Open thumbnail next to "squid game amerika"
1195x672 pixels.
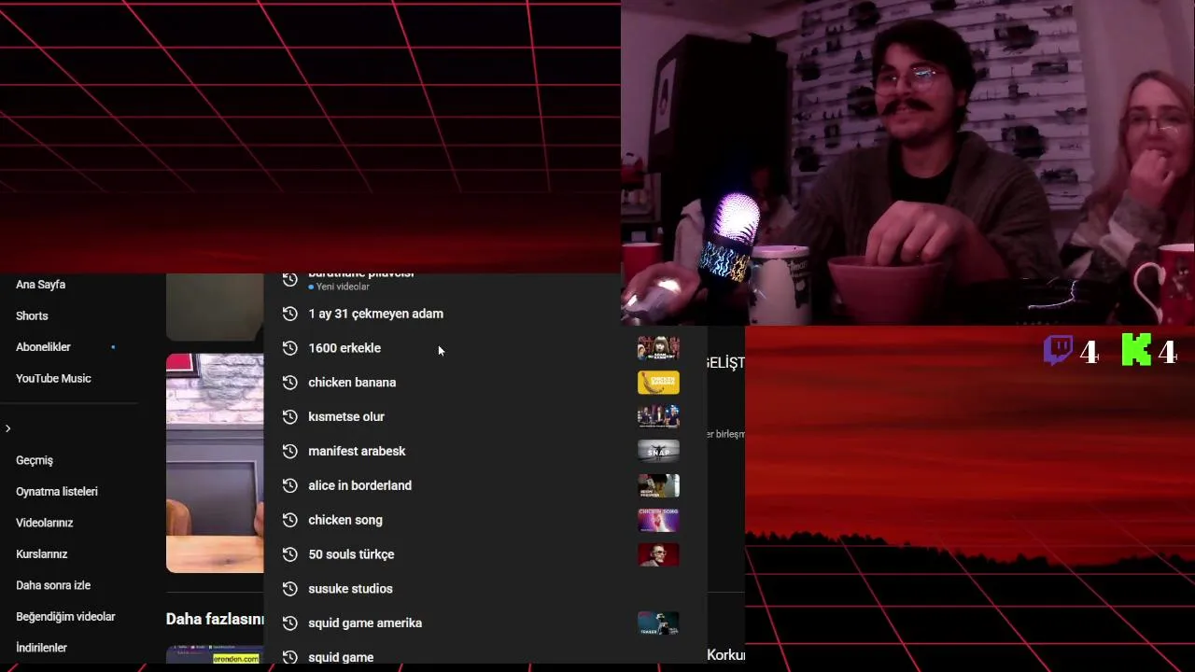[658, 623]
